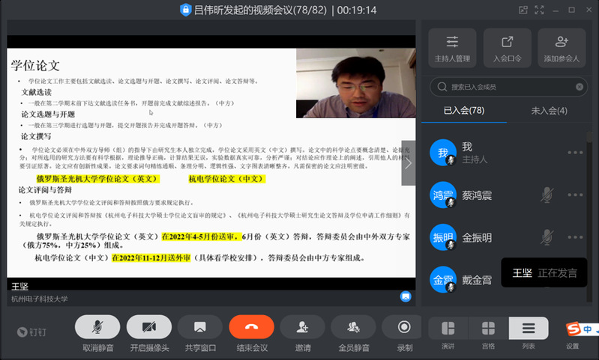Open the 邀请 invite button
The image size is (599, 360).
click(x=302, y=327)
